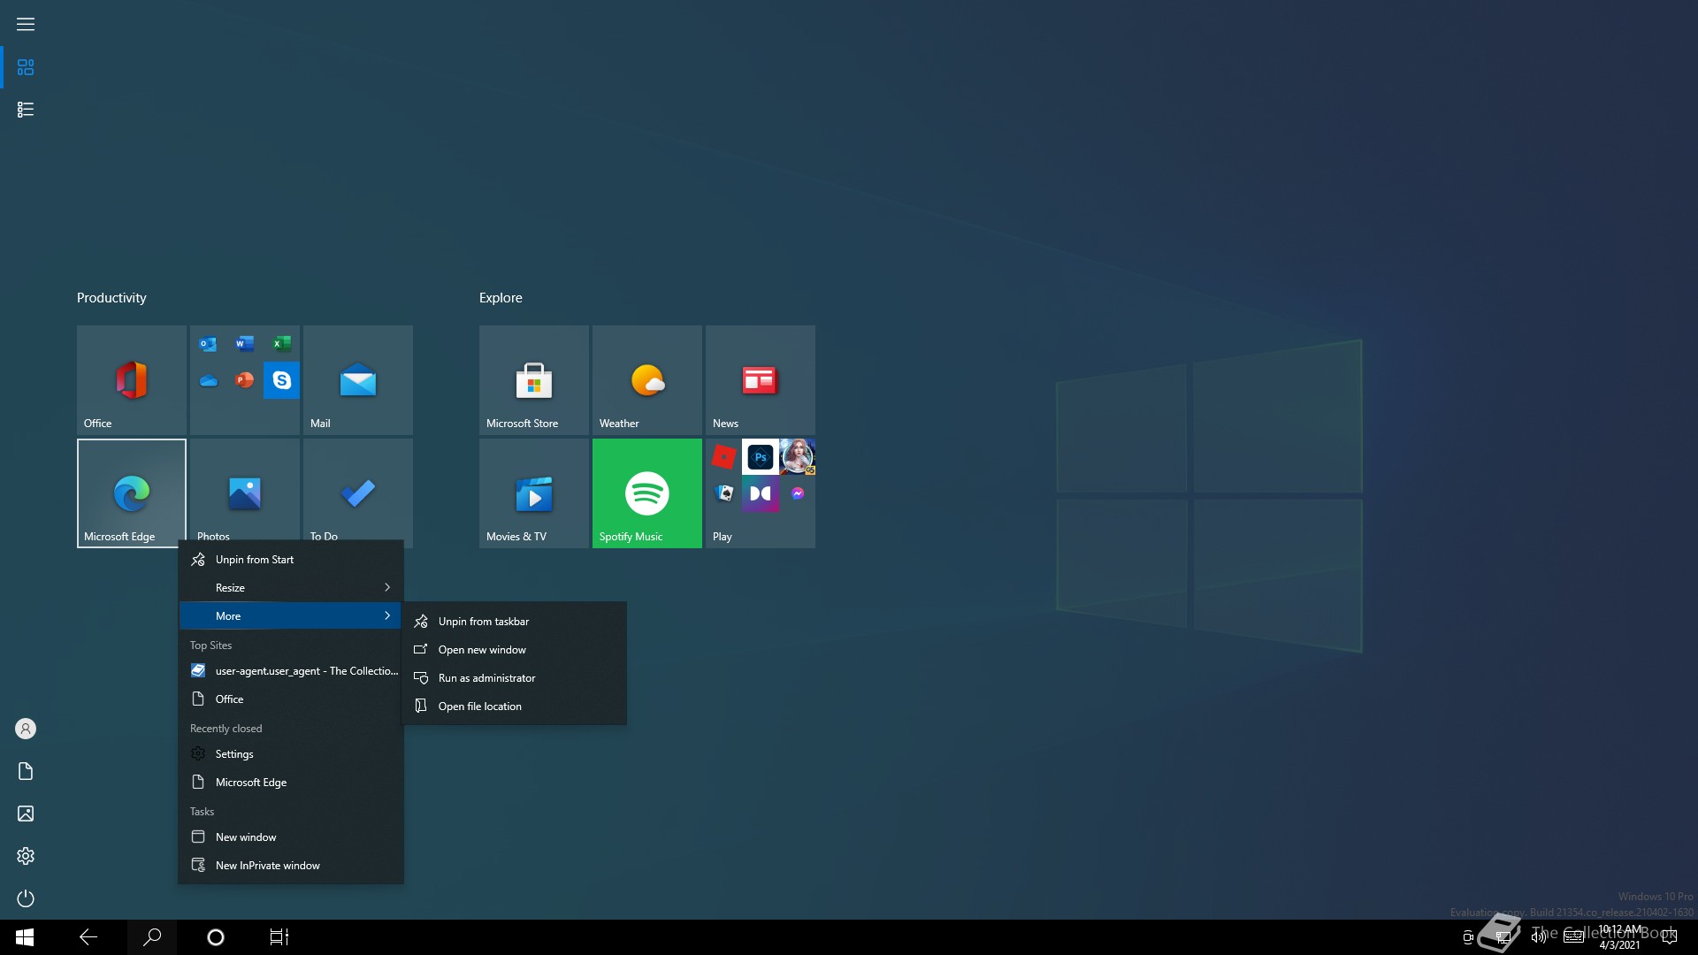Screen dimensions: 1698x955
Task: Launch the Microsoft Edge tile
Action: [132, 493]
